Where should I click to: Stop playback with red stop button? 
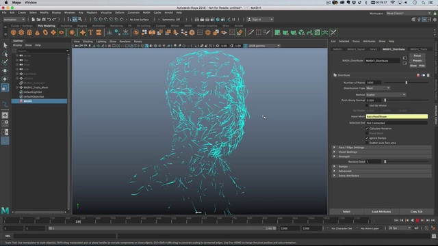pos(417,220)
